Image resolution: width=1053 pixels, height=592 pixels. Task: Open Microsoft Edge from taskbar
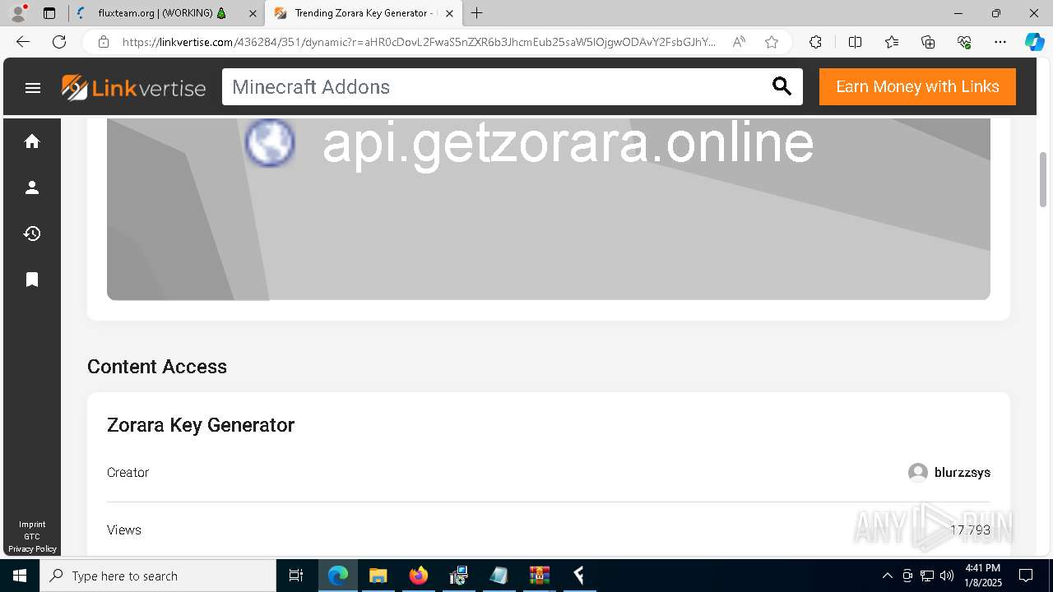point(338,576)
